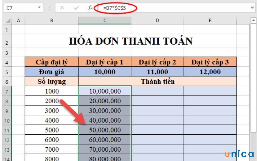Screen dimensions: 257x161
Task: Select column D header
Action: coord(157,20)
